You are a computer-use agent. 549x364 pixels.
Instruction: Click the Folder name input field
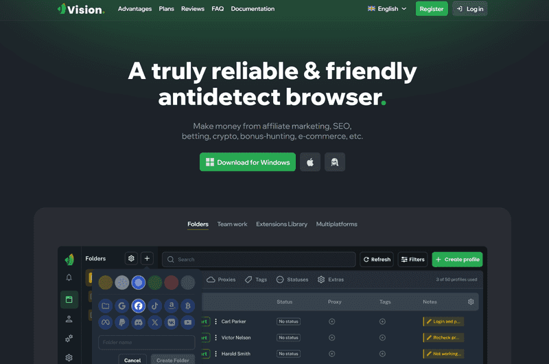(147, 342)
